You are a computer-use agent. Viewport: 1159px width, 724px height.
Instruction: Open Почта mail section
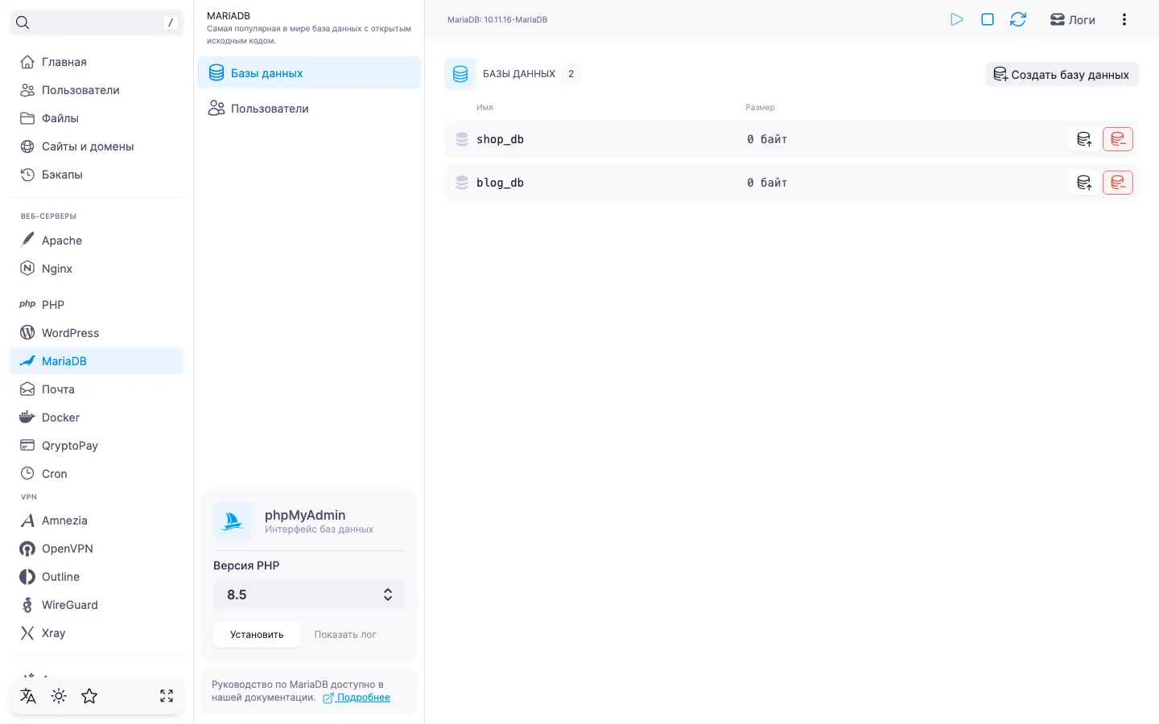pyautogui.click(x=97, y=389)
